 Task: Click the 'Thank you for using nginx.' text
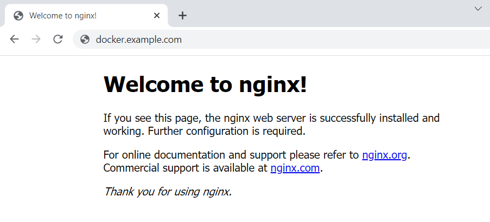point(168,192)
